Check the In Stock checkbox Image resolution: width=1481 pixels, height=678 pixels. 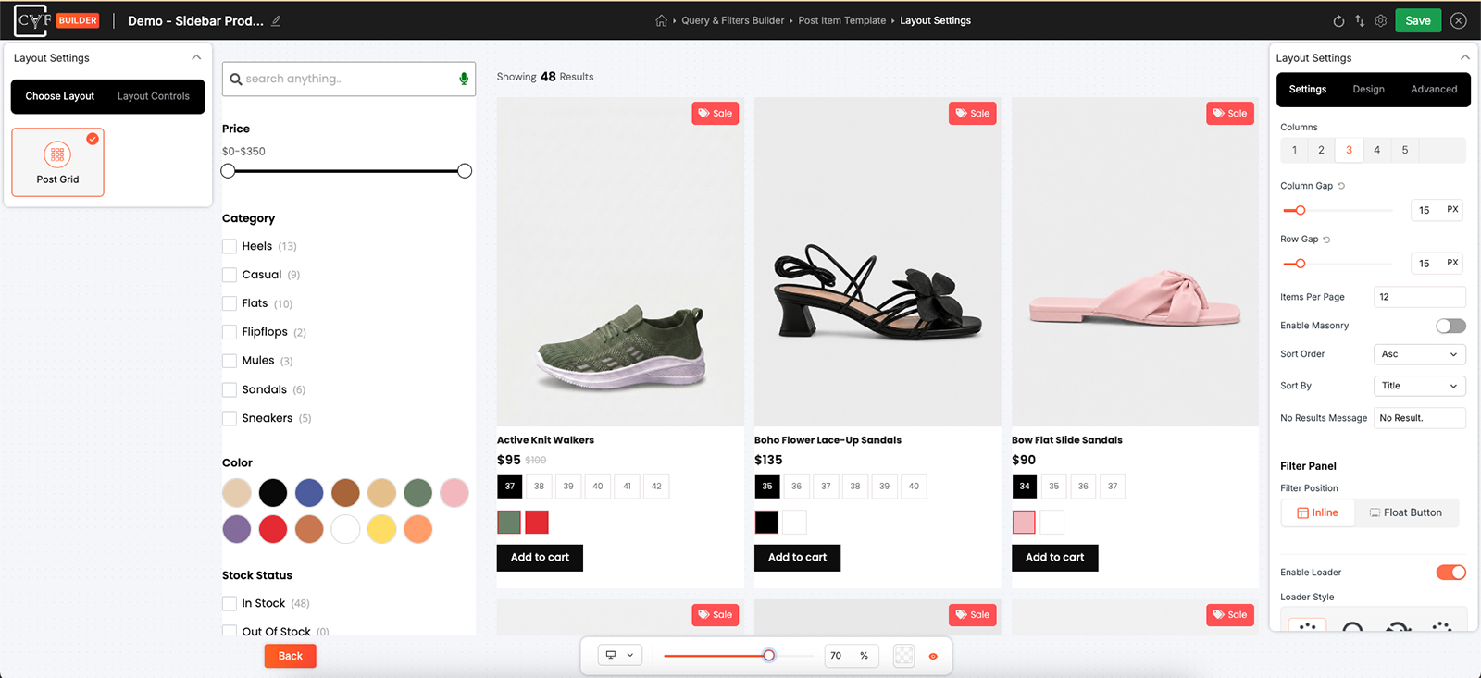point(230,603)
